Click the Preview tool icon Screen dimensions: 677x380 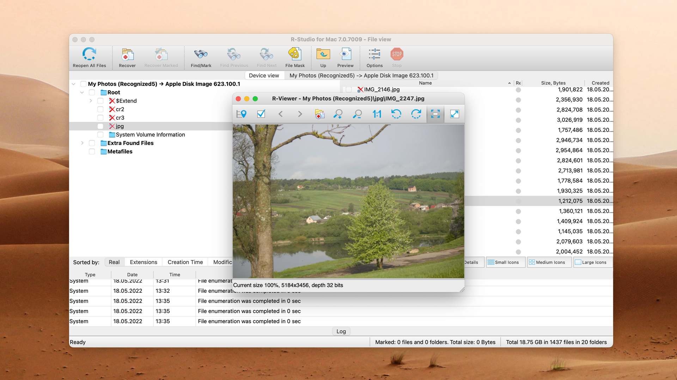click(346, 54)
